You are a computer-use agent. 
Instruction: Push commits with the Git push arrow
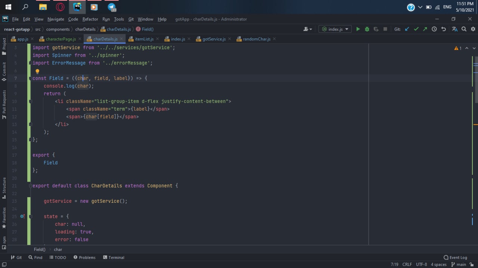coord(425,29)
